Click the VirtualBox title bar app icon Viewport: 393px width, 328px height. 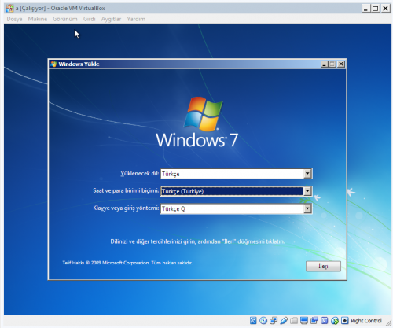[9, 9]
